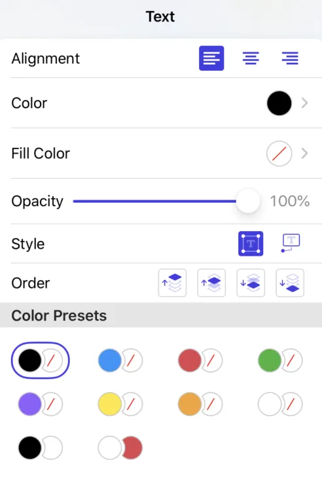Click the empty Fill Color swatch
Viewport: 322px width, 477px height.
[279, 153]
